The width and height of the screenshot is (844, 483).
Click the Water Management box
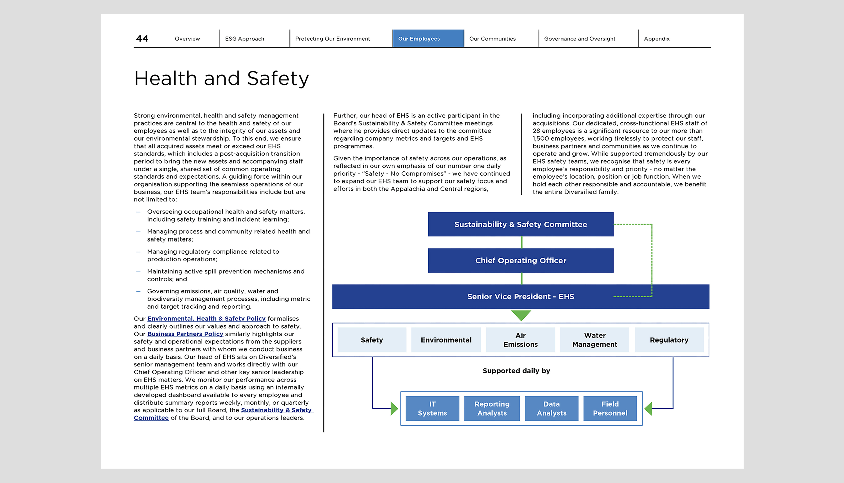[x=595, y=340]
